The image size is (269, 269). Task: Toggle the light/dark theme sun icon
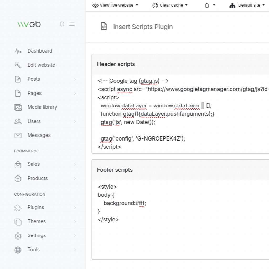coord(62,24)
